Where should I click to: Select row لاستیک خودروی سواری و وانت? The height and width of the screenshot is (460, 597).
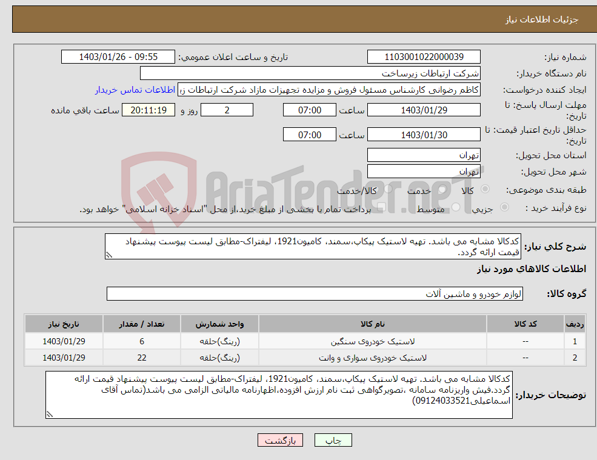point(305,358)
